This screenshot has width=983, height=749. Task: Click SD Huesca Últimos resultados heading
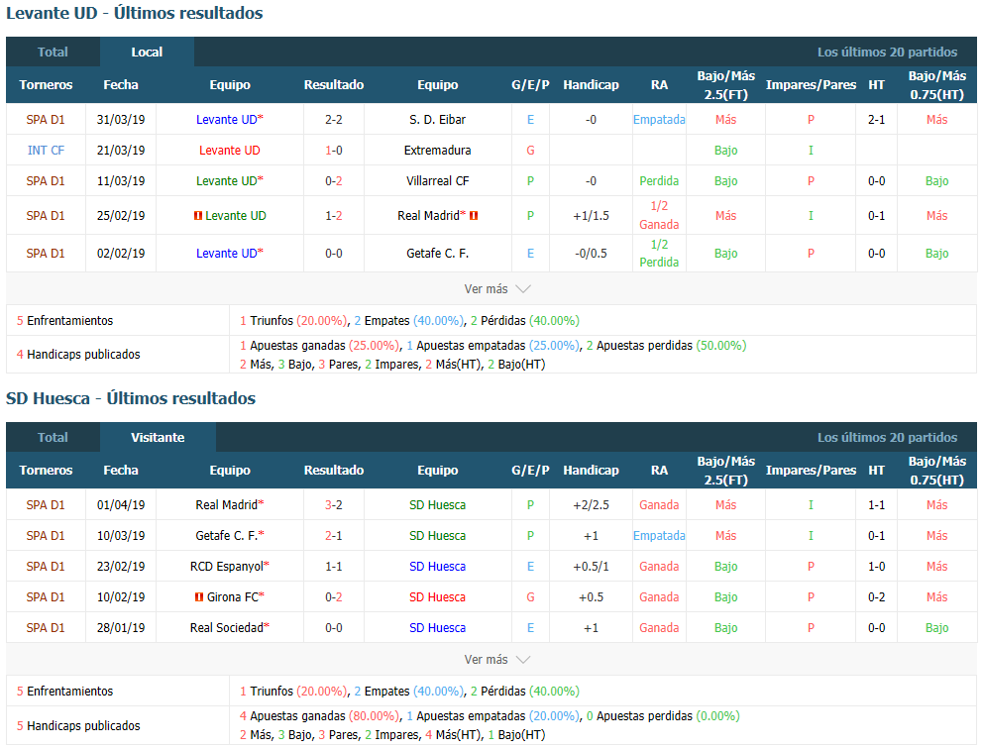click(x=131, y=398)
